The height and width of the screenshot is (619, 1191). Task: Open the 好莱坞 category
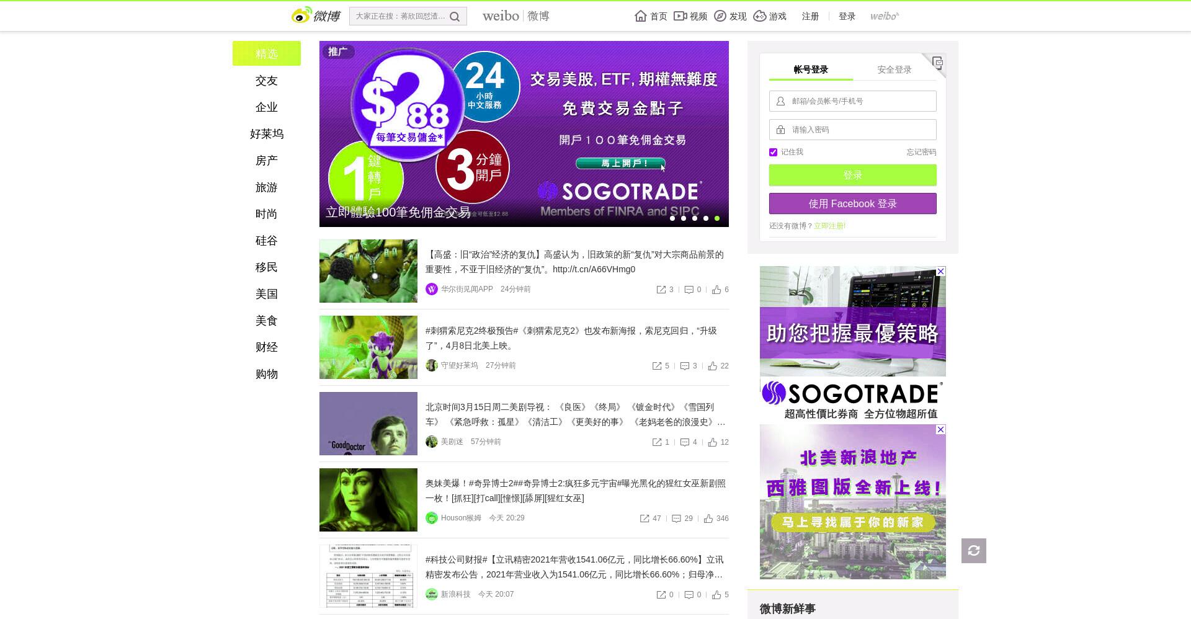coord(267,134)
